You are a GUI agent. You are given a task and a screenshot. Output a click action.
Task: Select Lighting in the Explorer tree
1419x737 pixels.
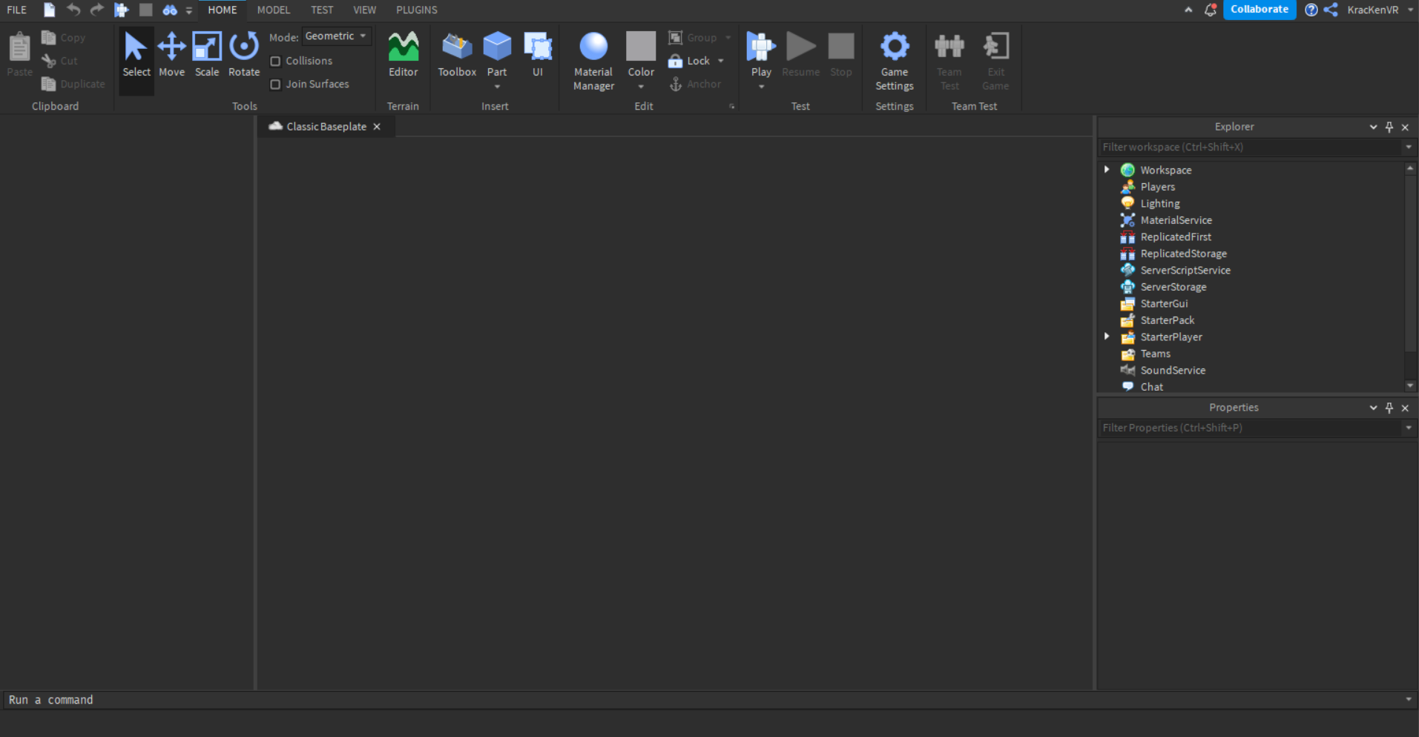[x=1160, y=203]
